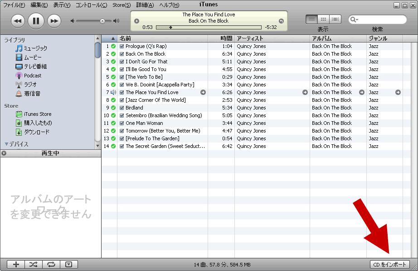Viewport: 418px width, 271px height.
Task: Uncheck the I Don't Go For That checkbox
Action: [x=122, y=62]
